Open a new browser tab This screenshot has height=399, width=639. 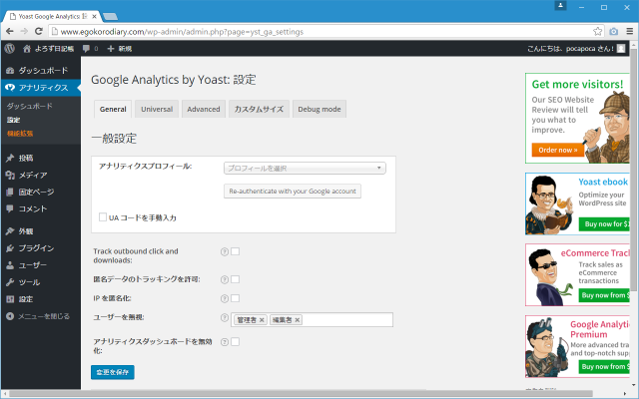tap(110, 16)
